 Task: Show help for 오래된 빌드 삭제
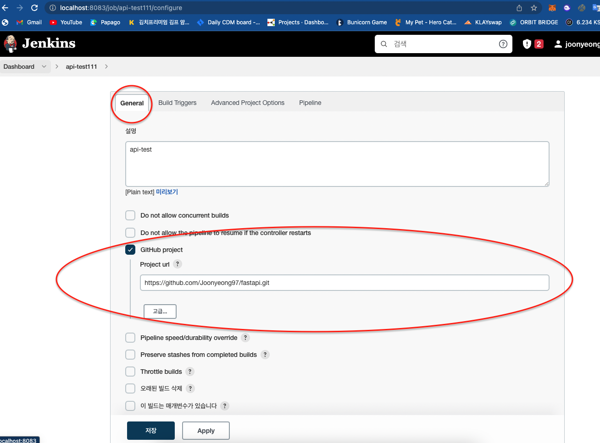[190, 388]
